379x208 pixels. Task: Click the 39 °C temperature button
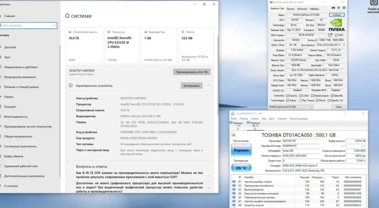241,168
